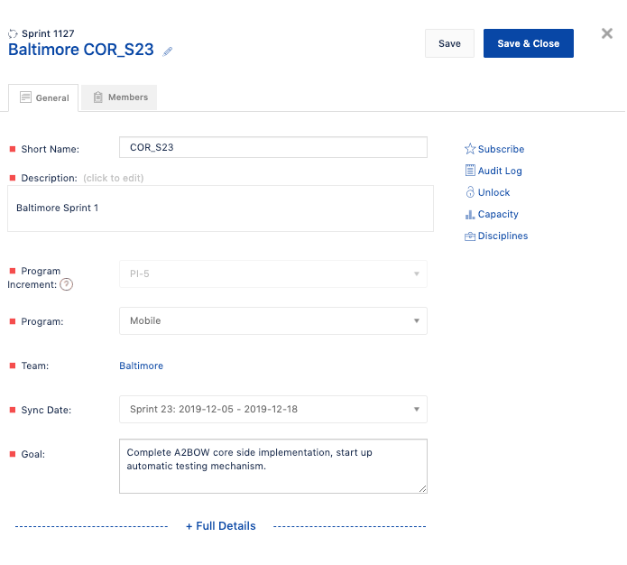Click the General tab's form icon
The height and width of the screenshot is (565, 627).
click(25, 97)
